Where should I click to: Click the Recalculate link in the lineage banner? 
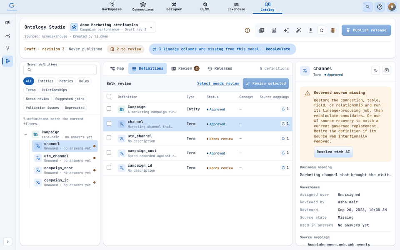tap(278, 49)
